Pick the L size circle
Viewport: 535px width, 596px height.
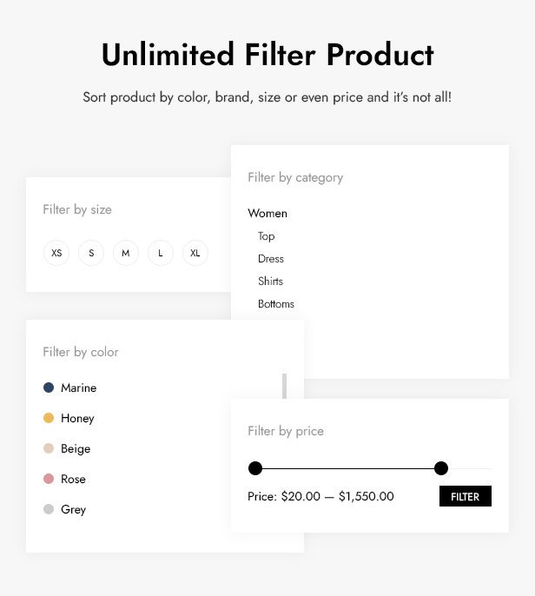(161, 253)
